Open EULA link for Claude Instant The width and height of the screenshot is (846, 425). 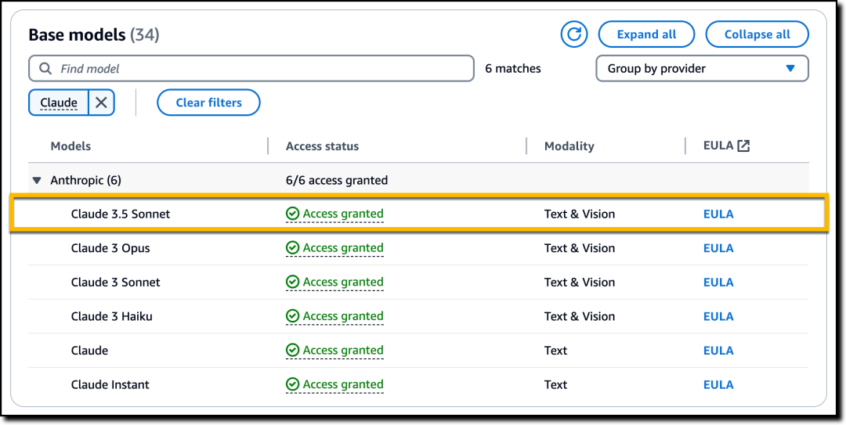(718, 384)
